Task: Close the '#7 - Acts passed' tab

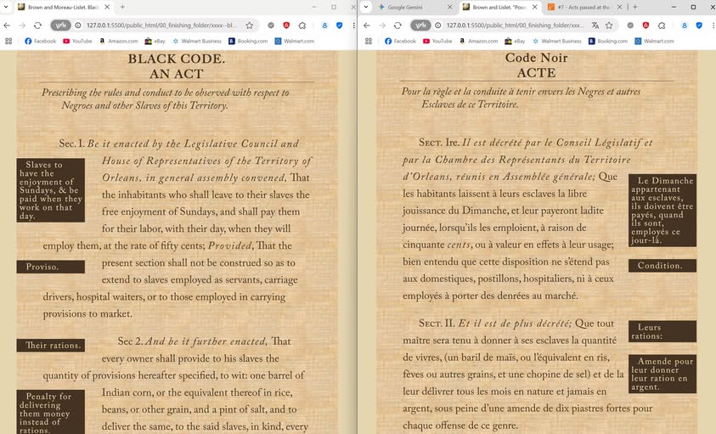Action: click(619, 7)
